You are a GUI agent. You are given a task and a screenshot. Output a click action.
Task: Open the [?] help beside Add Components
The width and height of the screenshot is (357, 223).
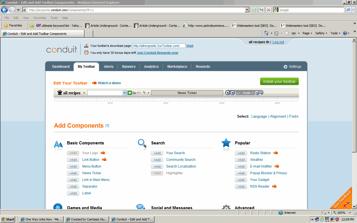[x=107, y=126]
